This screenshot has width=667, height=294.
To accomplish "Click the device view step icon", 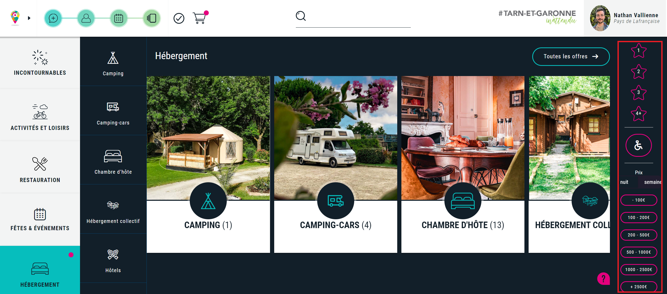I will coord(151,18).
